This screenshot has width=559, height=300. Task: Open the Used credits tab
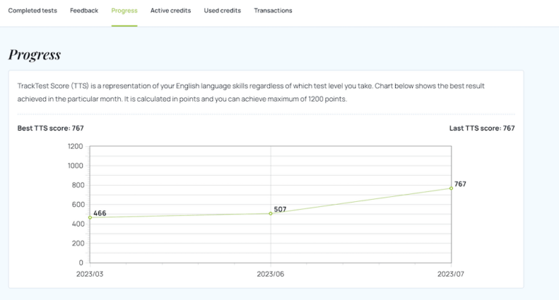pos(222,11)
